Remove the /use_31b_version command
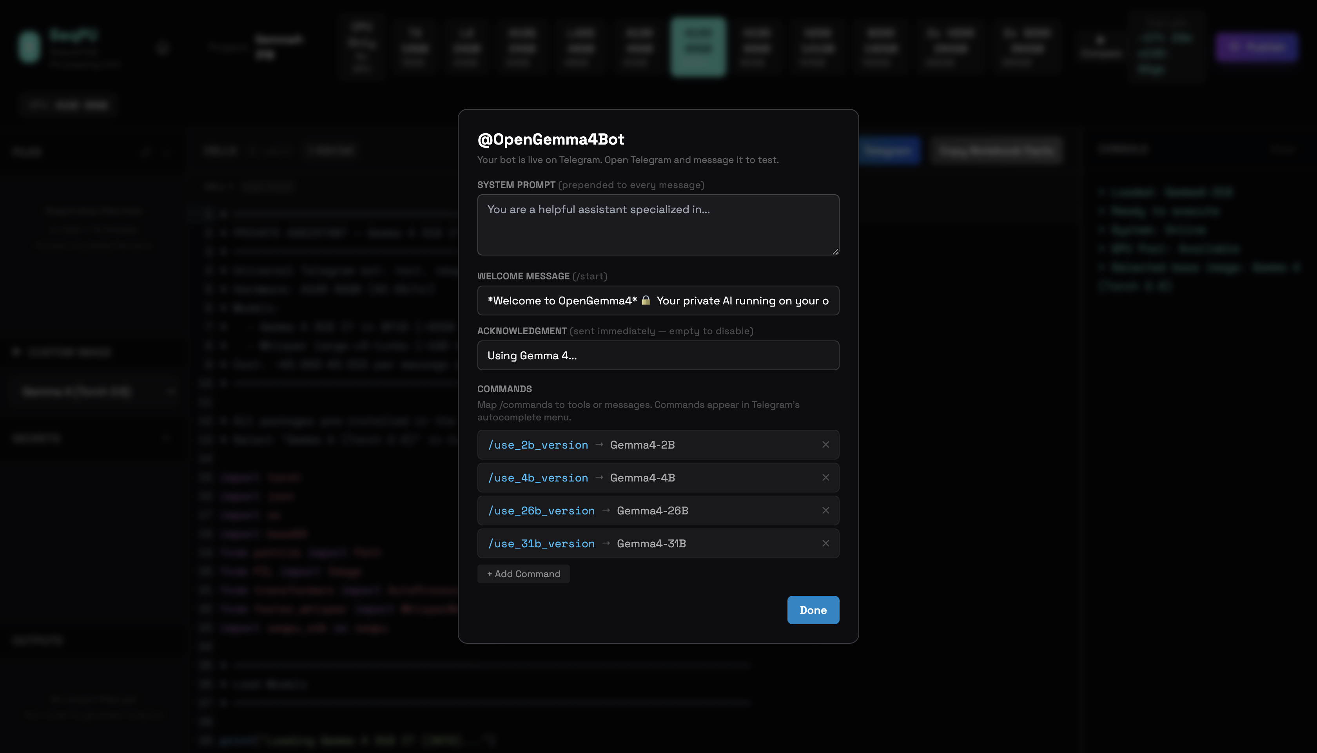The height and width of the screenshot is (753, 1317). (825, 543)
